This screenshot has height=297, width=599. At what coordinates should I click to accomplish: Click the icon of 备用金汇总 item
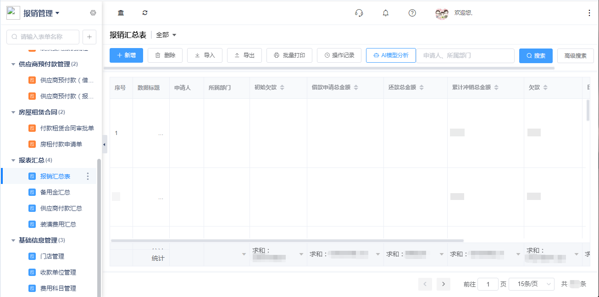[32, 192]
